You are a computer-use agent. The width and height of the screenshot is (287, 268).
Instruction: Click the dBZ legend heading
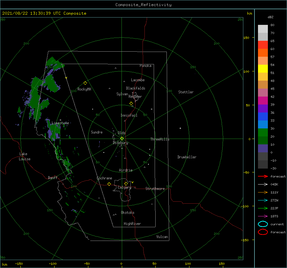(x=270, y=17)
